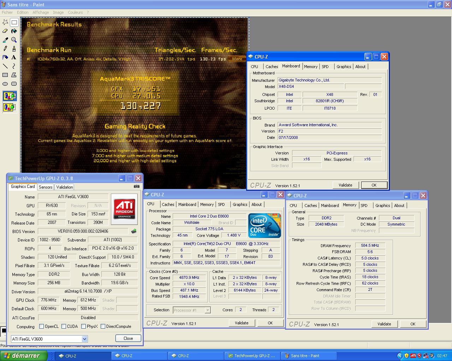Click the ATI tray icon in system tray
The width and height of the screenshot is (452, 361).
point(413,356)
